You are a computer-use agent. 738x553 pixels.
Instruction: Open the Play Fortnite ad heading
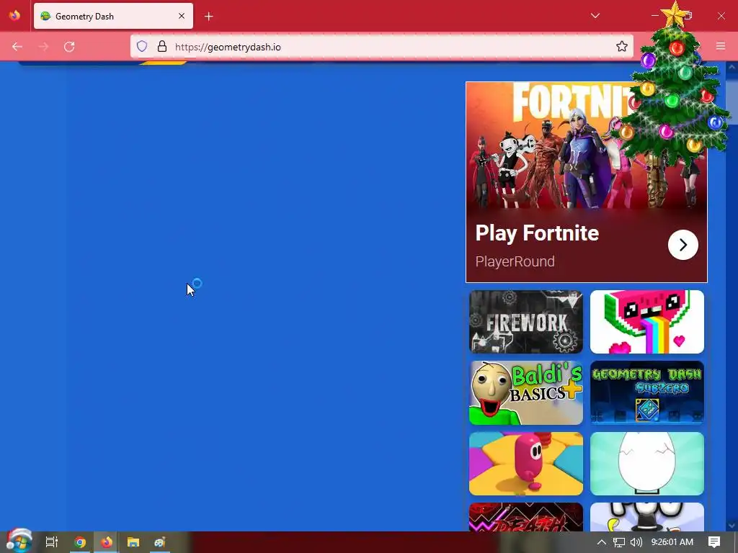pyautogui.click(x=537, y=233)
